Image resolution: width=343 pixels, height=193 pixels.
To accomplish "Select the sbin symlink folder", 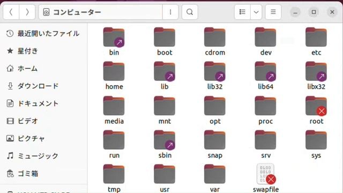I will click(165, 140).
